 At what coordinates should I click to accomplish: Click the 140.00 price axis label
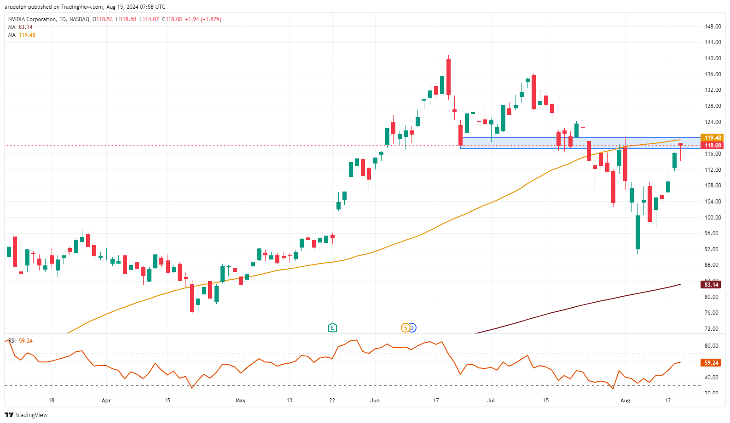tap(713, 58)
